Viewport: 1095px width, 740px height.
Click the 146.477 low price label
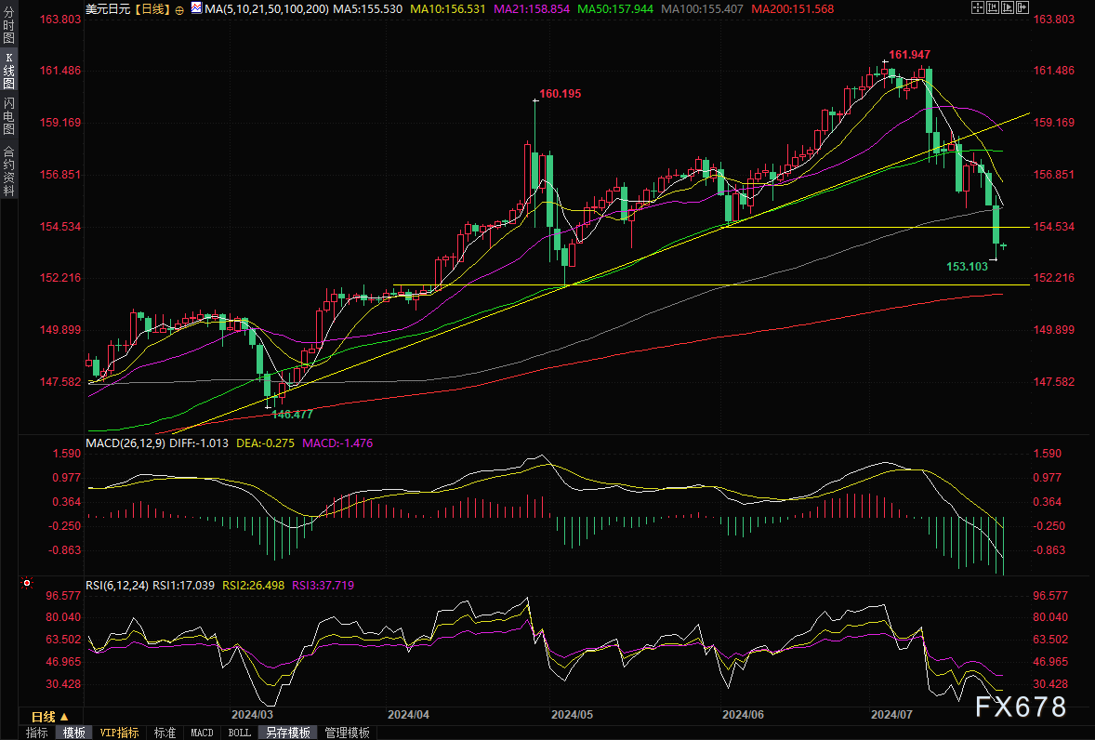click(x=292, y=415)
